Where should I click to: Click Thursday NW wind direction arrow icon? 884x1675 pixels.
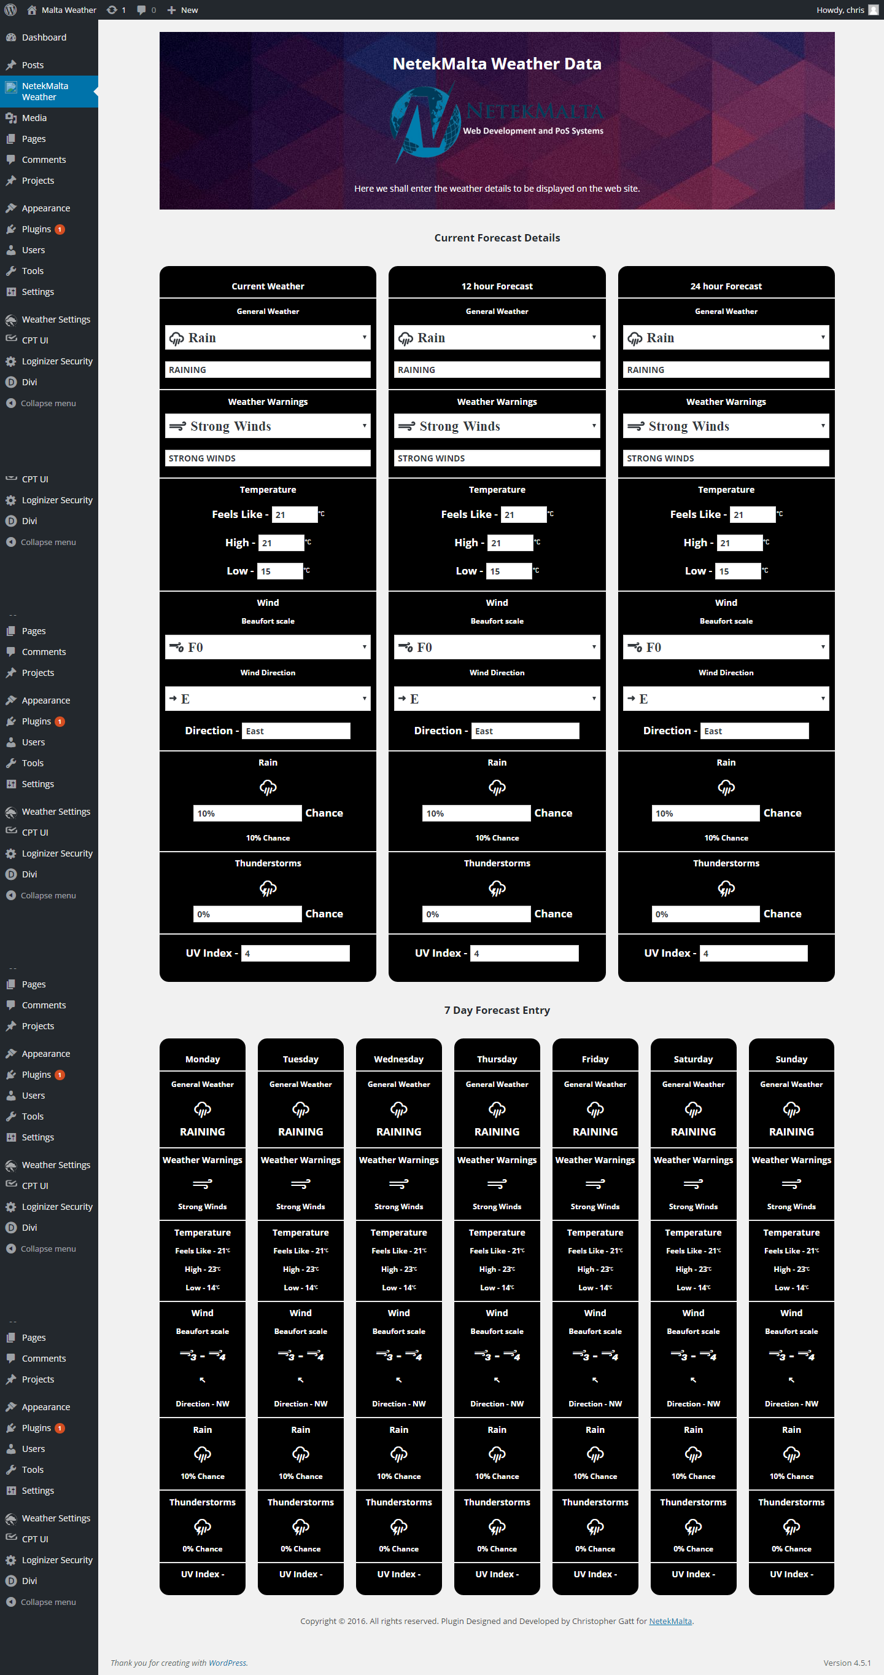tap(497, 1380)
